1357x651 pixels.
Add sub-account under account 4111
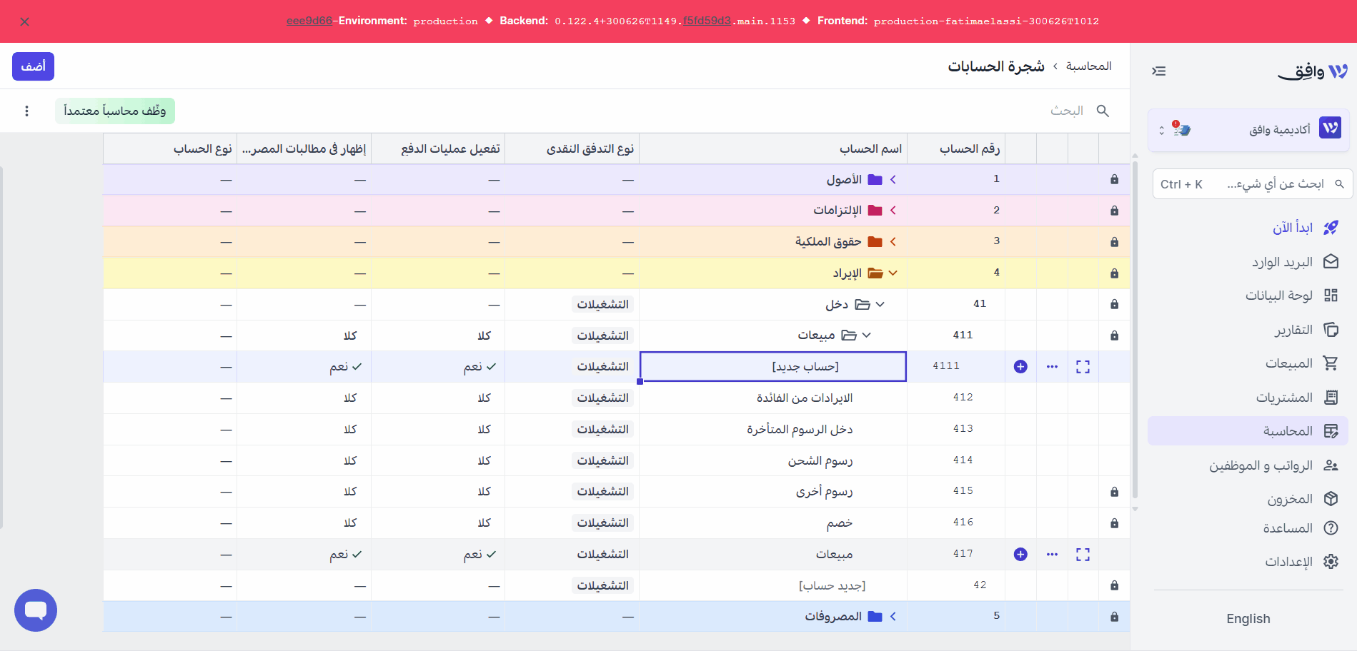[x=1020, y=367]
